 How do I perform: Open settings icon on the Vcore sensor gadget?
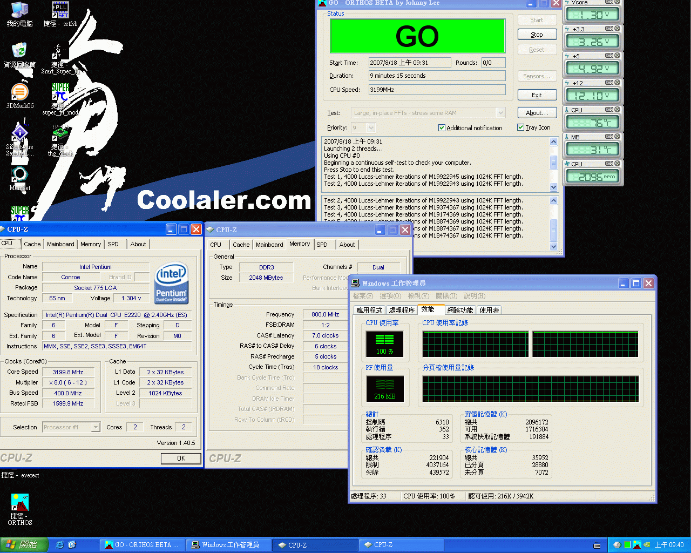coord(609,2)
